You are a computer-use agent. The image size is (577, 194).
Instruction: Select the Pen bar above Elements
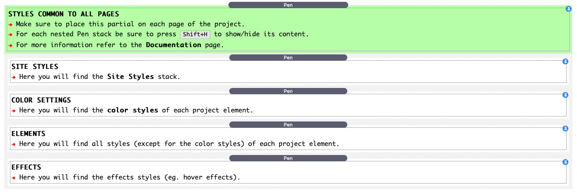tap(288, 125)
